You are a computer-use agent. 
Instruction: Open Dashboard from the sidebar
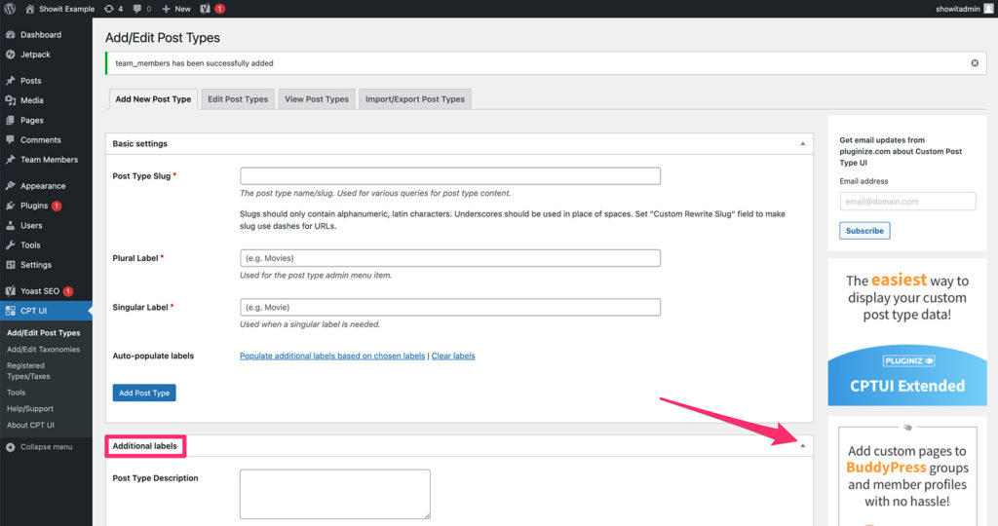(x=40, y=35)
